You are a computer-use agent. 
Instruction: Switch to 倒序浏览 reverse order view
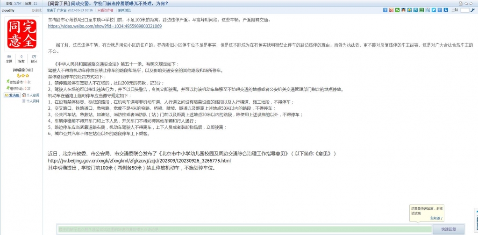[x=124, y=10]
